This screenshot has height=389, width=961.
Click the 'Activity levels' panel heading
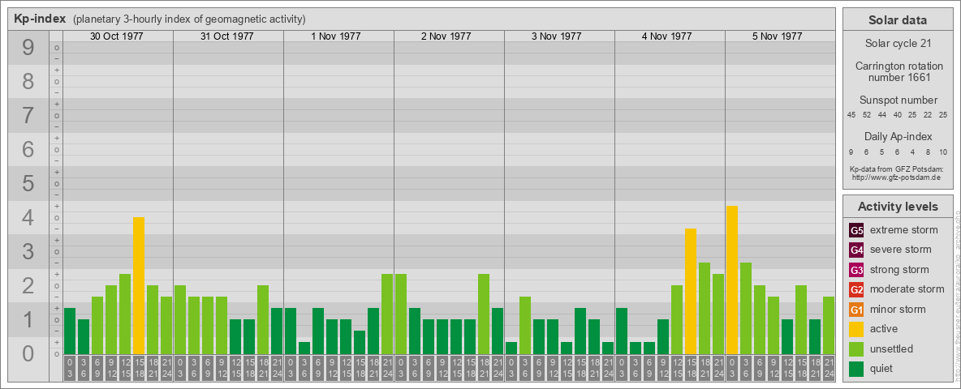[x=898, y=207]
